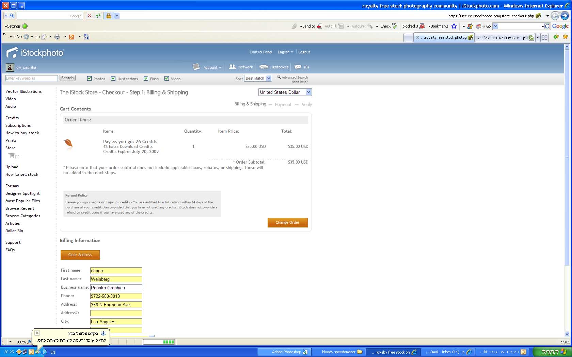Viewport: 572px width, 357px height.
Task: Click the gold security lock icon
Action: pyautogui.click(x=109, y=16)
